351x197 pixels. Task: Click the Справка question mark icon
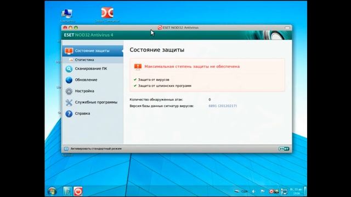tap(69, 114)
